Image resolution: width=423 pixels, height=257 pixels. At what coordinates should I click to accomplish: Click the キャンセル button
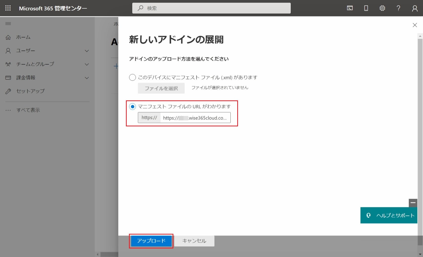click(194, 241)
